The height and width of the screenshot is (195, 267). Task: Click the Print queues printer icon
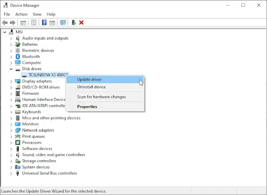(18, 136)
